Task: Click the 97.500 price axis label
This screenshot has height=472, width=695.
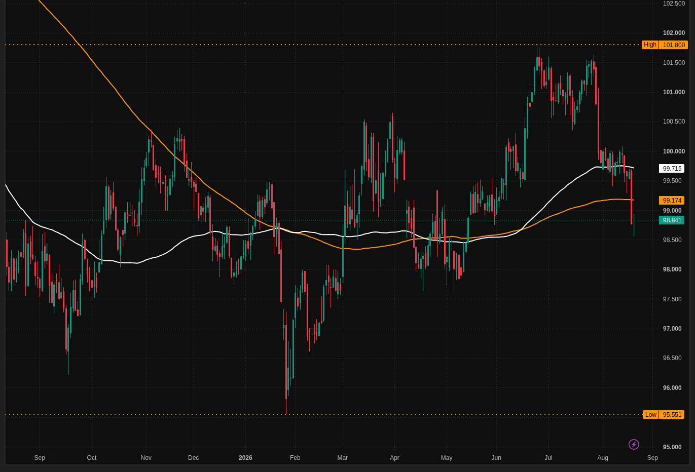Action: click(672, 299)
